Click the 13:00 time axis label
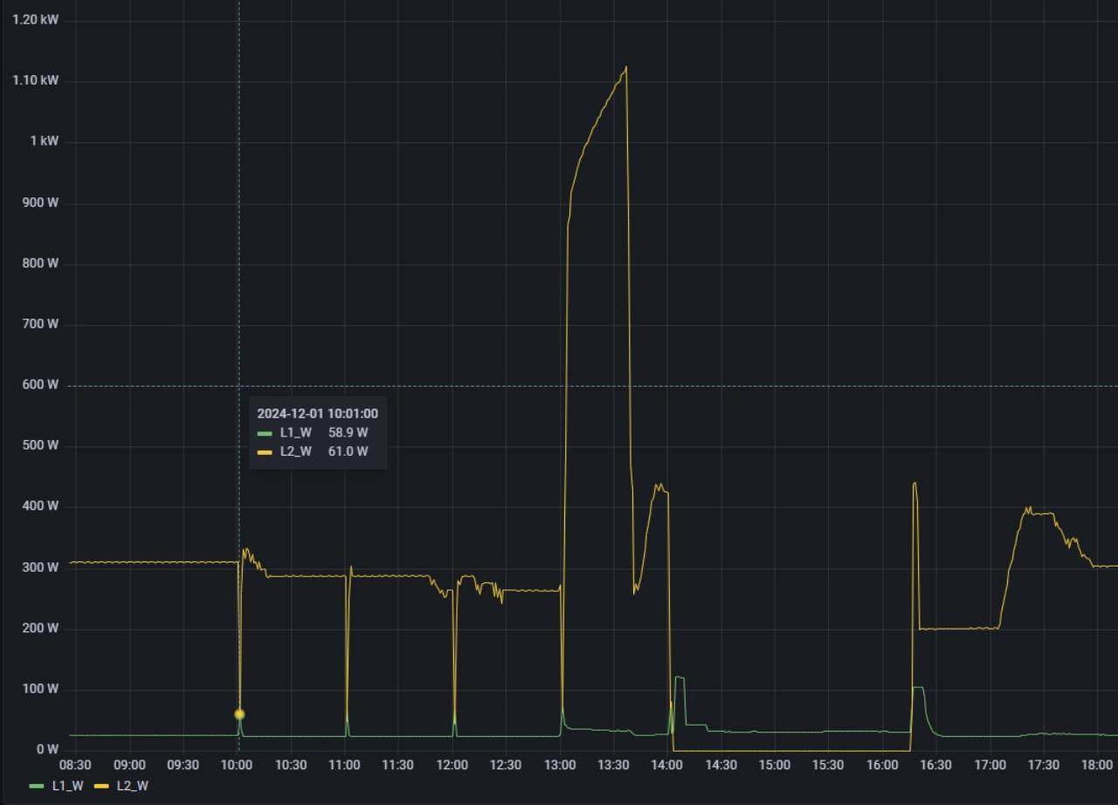 (560, 765)
